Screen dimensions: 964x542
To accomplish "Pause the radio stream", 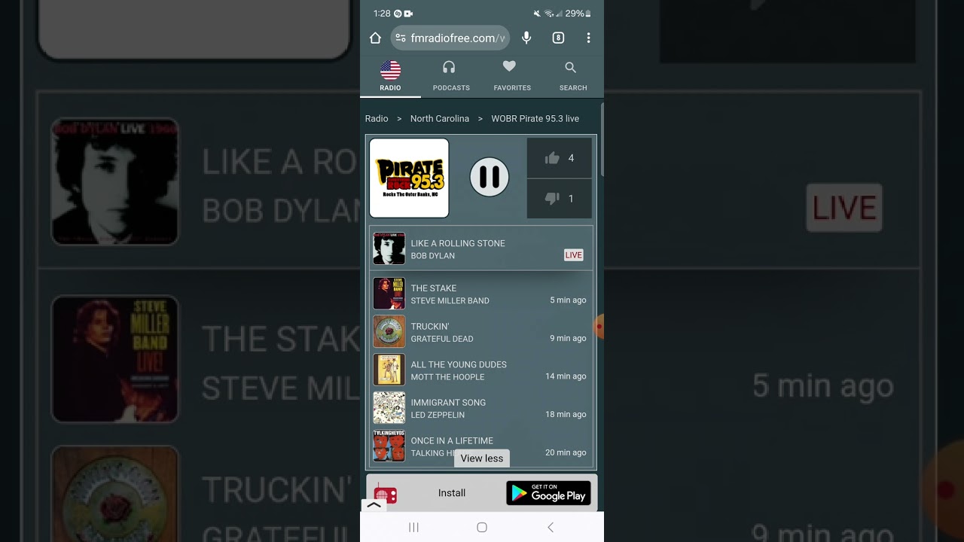I will click(x=490, y=178).
